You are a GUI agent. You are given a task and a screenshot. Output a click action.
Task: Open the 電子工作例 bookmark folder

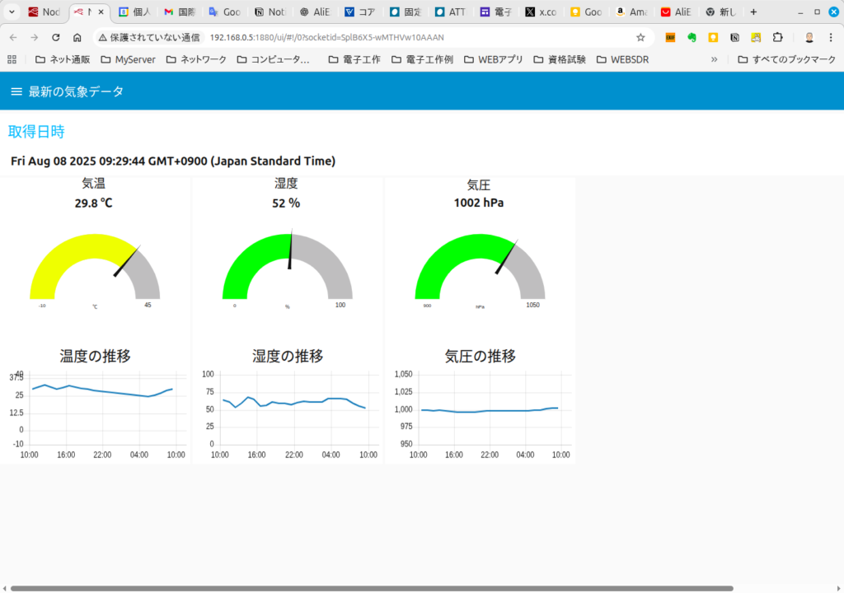coord(422,59)
